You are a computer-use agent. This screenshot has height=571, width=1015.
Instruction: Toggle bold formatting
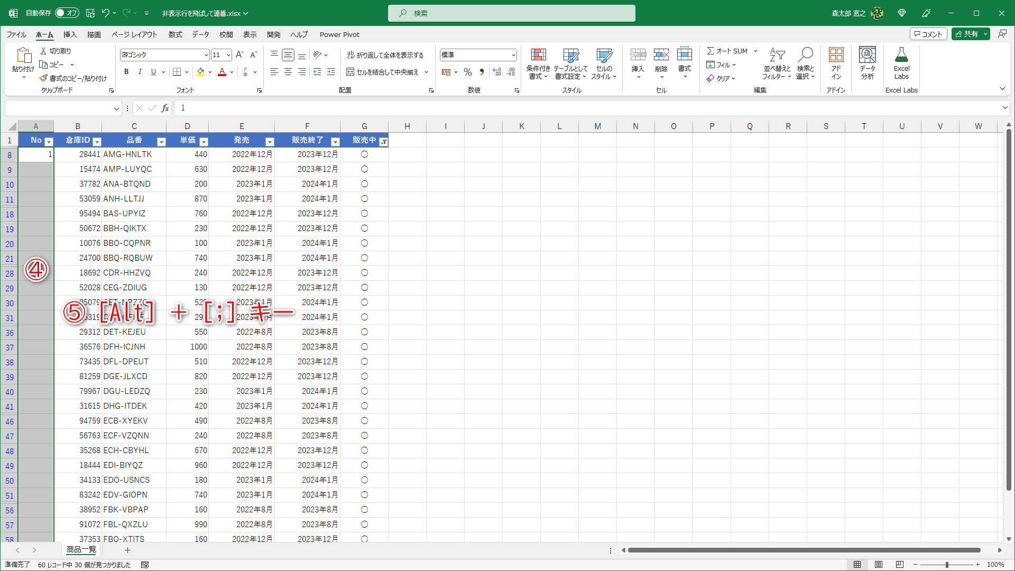126,72
